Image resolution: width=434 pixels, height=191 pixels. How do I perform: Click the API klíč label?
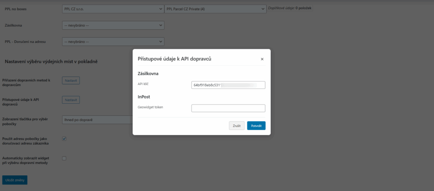pos(143,84)
